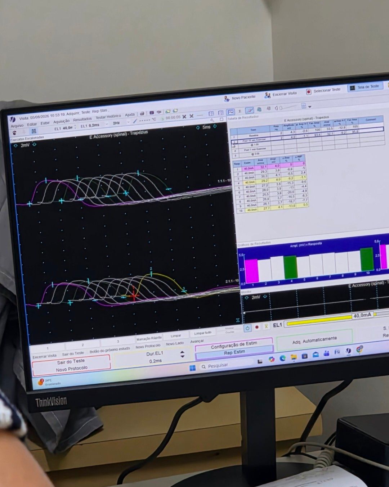Decrease the 5ms sweep arrow on the waveform
This screenshot has height=487, width=389.
[x=198, y=127]
